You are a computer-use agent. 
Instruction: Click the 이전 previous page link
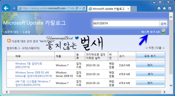pyautogui.click(x=151, y=48)
